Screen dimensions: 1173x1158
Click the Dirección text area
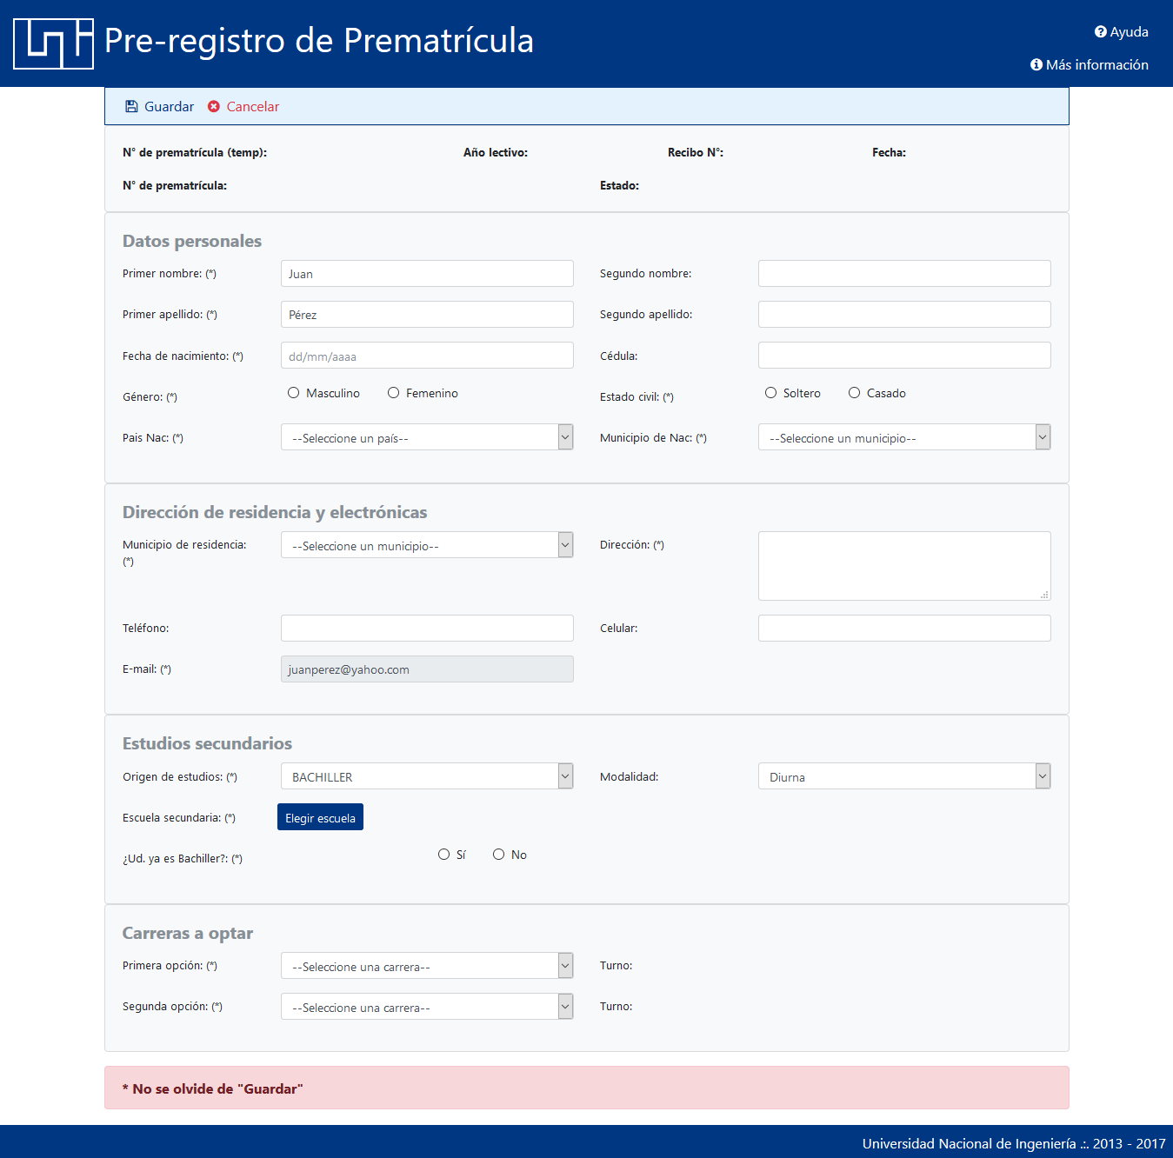904,566
